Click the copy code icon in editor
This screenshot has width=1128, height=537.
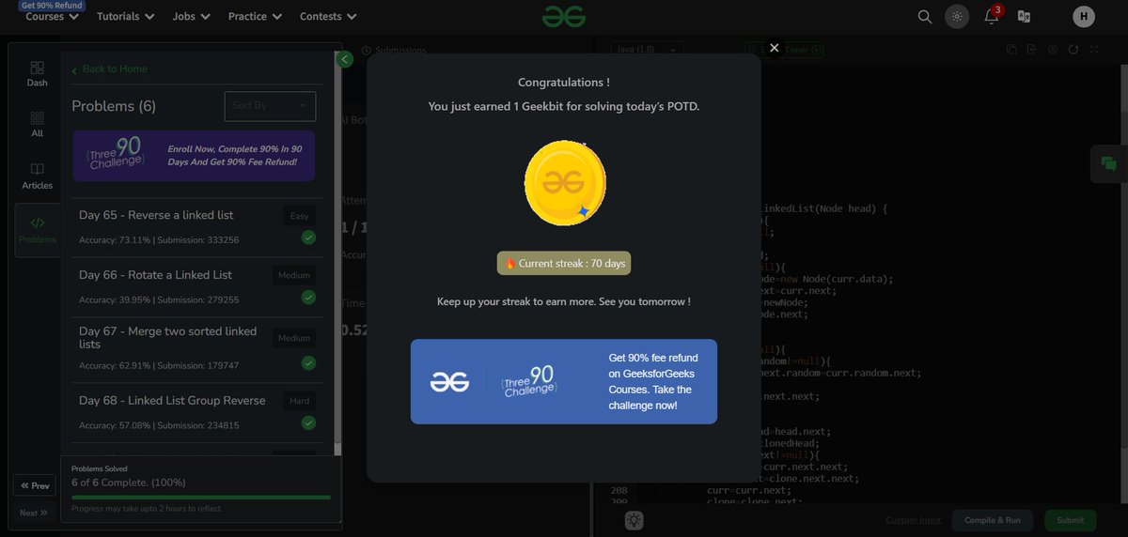[1010, 50]
